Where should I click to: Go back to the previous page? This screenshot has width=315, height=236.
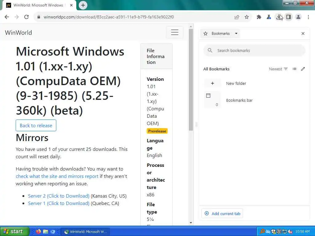click(x=7, y=17)
